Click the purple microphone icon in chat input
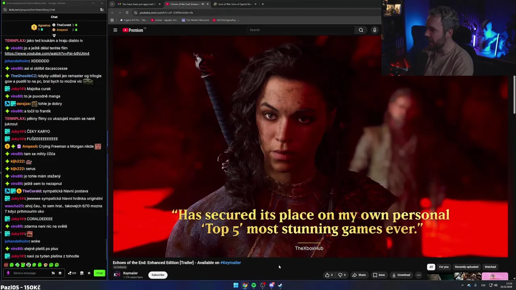 pos(8,273)
